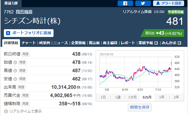Go to the 企業情報 tab
Viewport: 188px width, 115px height.
click(x=78, y=43)
